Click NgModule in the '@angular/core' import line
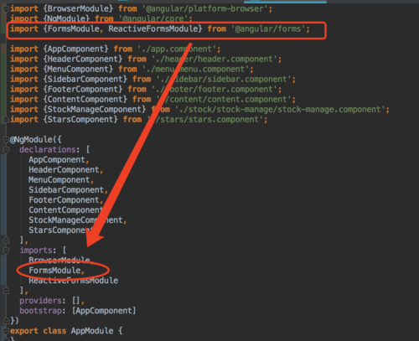 (x=66, y=18)
